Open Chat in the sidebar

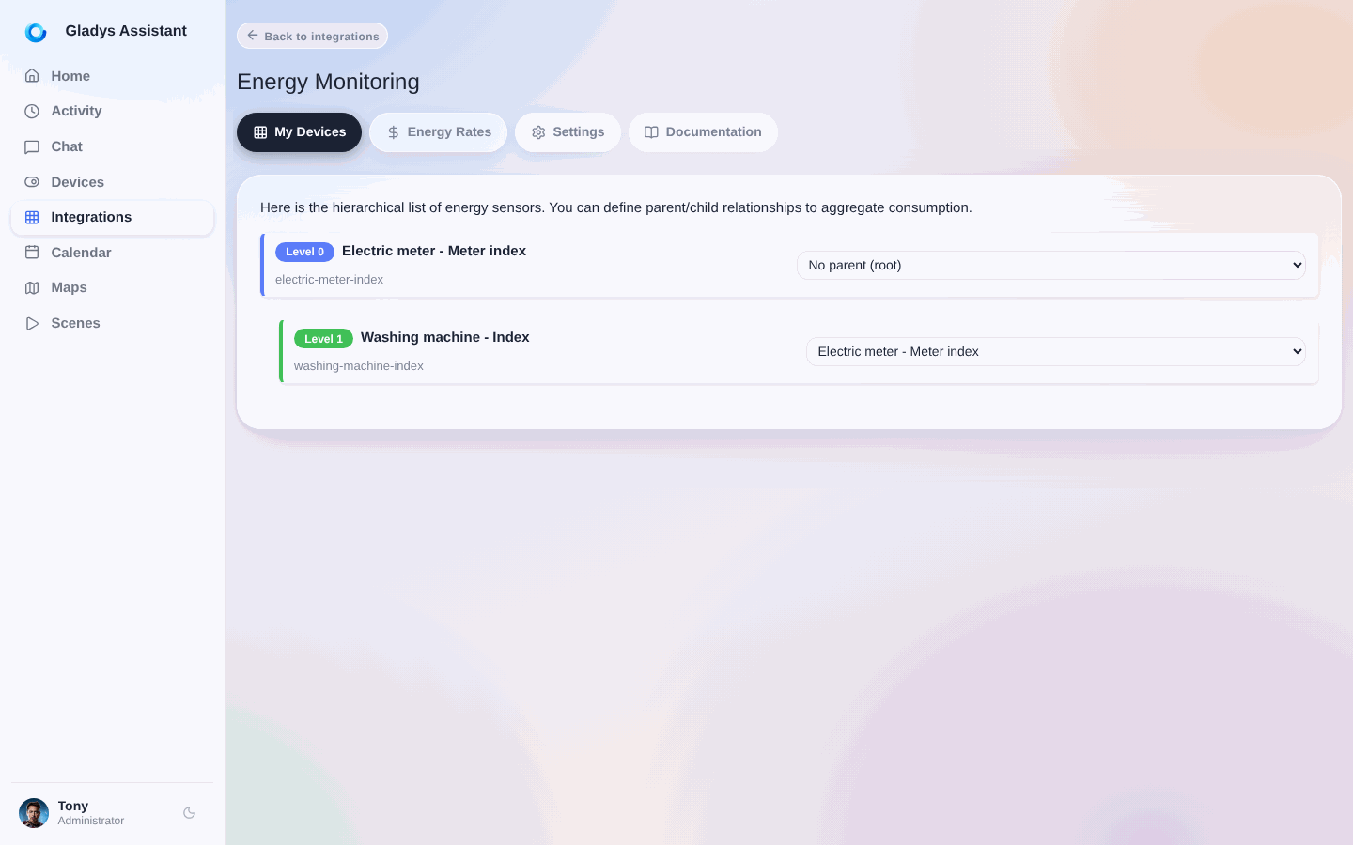pos(112,146)
